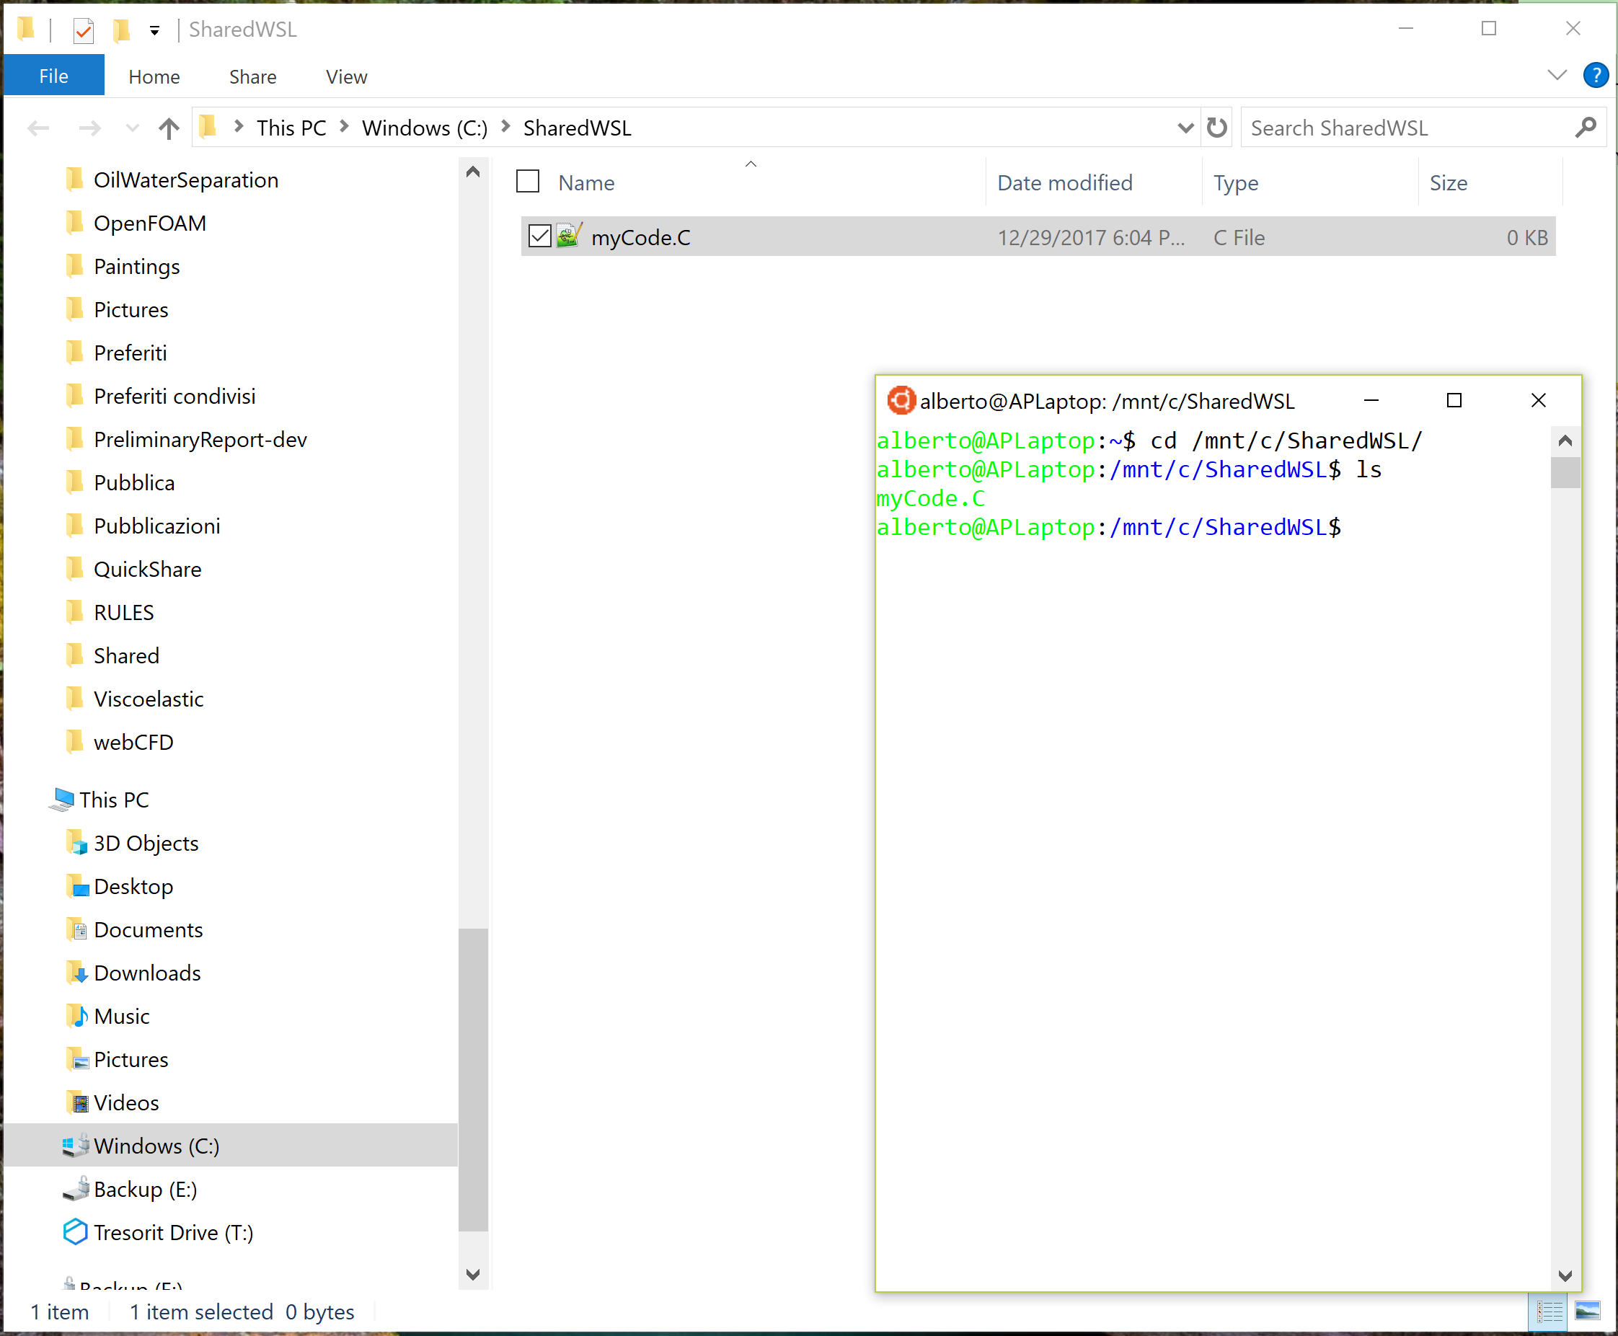This screenshot has width=1618, height=1336.
Task: Open Music under This PC
Action: point(122,1016)
